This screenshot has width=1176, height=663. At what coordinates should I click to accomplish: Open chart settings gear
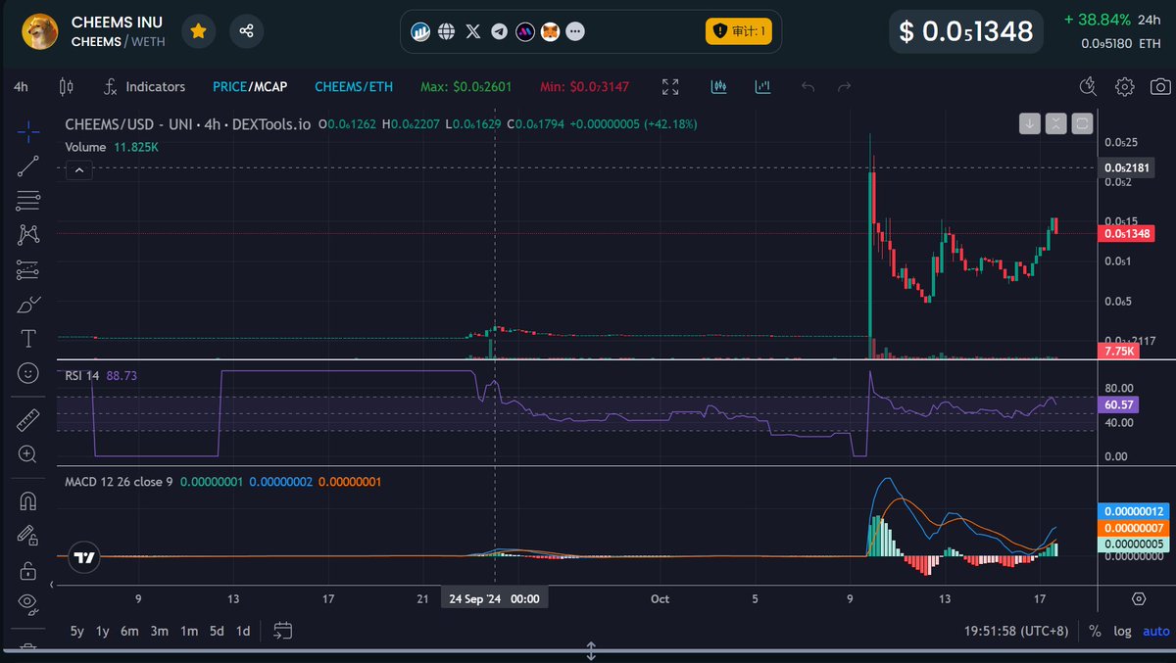click(1124, 86)
